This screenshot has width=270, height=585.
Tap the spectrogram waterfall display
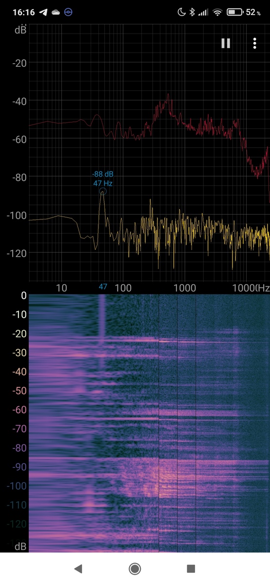(149, 423)
